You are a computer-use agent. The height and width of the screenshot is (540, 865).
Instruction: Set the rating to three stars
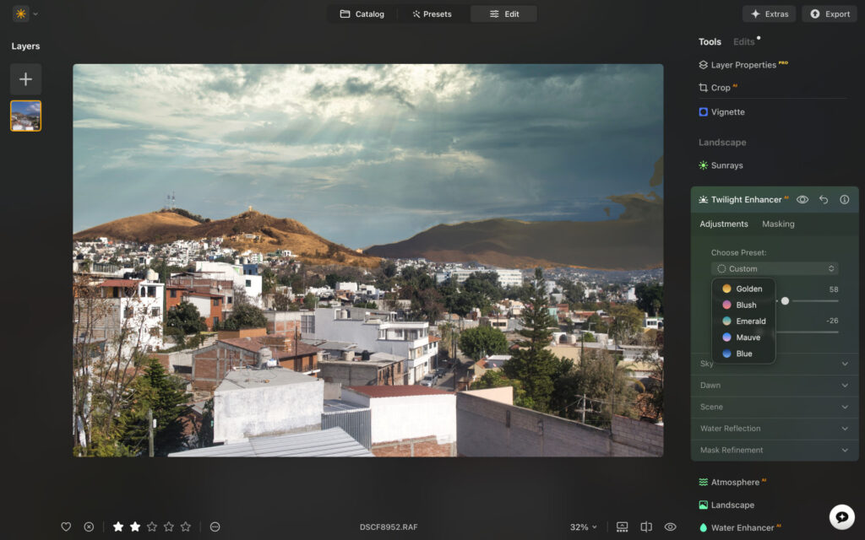152,526
